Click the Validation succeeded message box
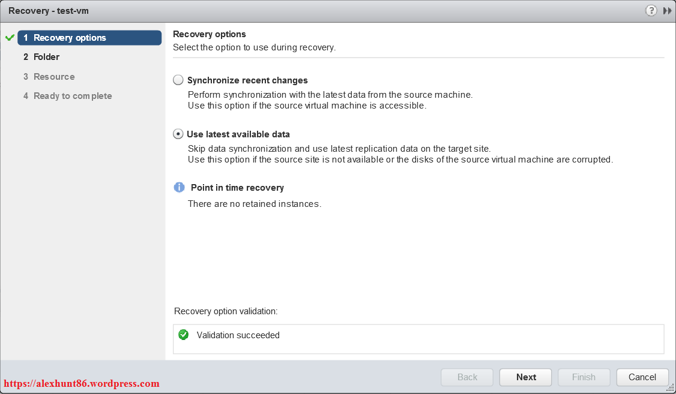676x394 pixels. click(x=418, y=339)
